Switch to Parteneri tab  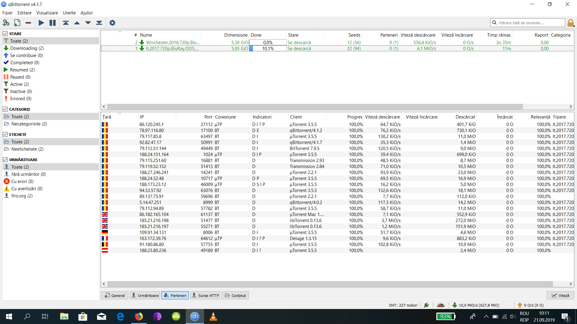[175, 295]
